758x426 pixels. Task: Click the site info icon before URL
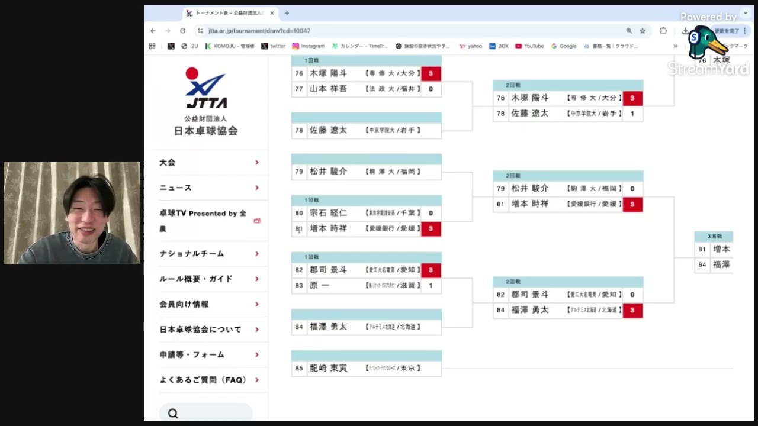[201, 31]
